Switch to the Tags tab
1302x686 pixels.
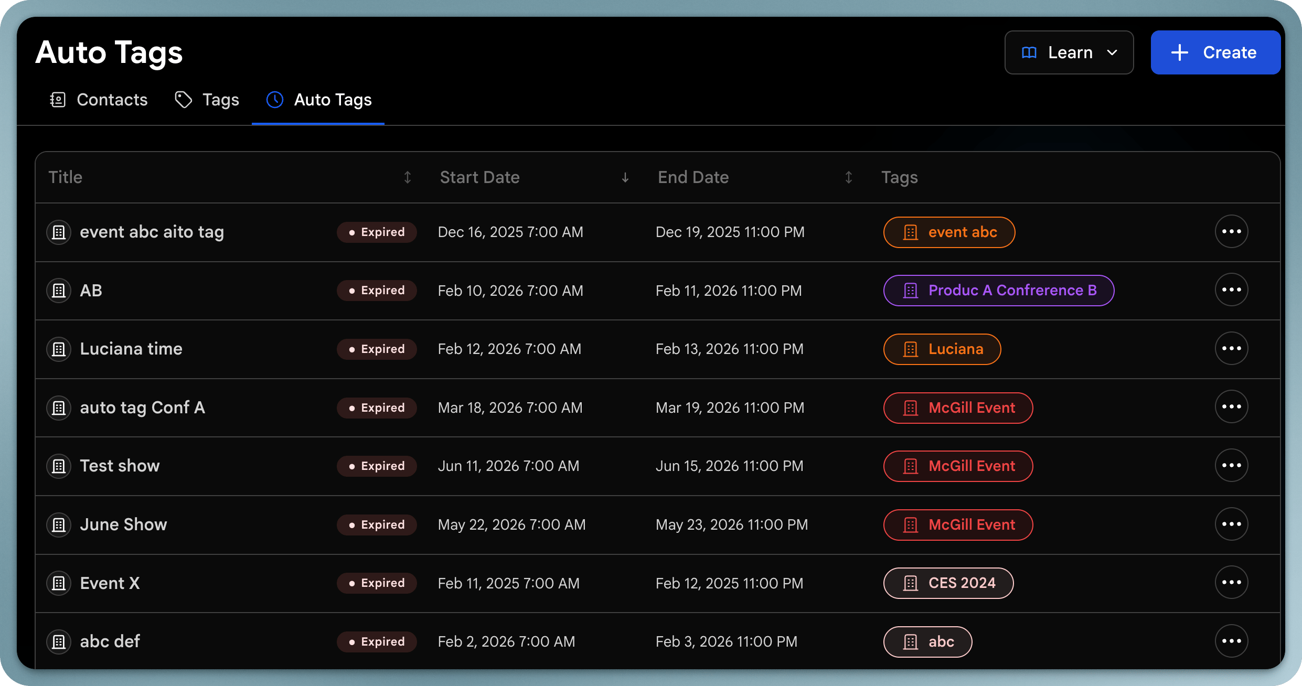click(x=207, y=100)
